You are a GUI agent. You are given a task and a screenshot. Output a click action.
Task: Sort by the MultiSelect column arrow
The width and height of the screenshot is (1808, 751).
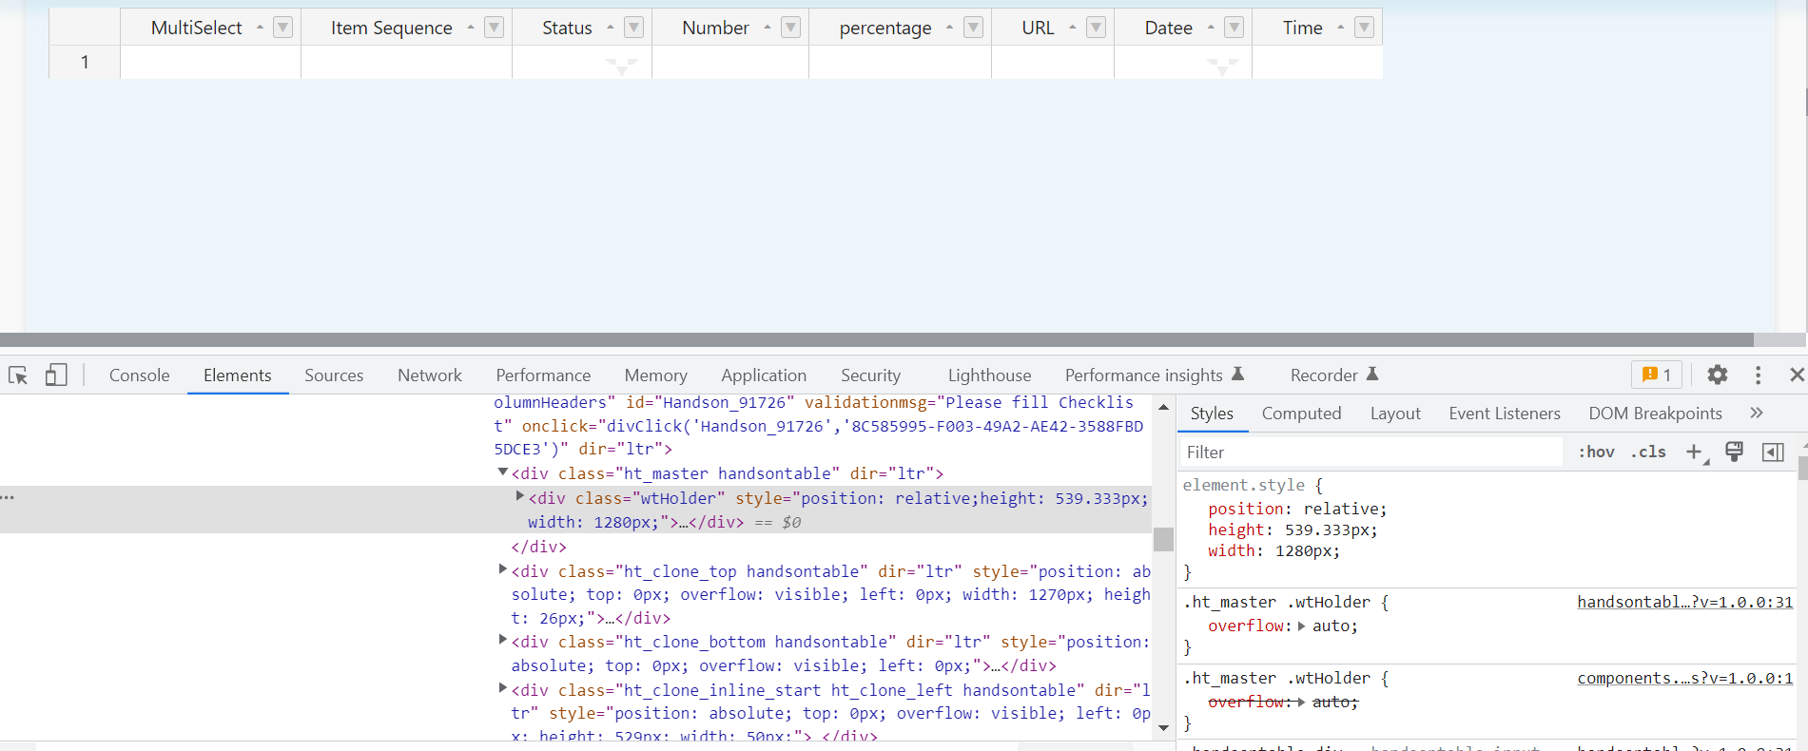pyautogui.click(x=260, y=28)
